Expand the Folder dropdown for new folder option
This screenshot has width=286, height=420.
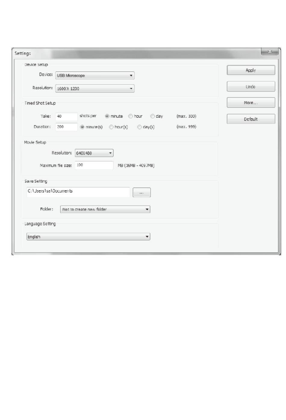(x=105, y=209)
